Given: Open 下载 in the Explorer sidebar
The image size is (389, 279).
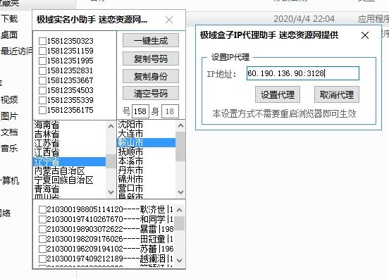Looking at the screenshot, I should tap(9, 18).
